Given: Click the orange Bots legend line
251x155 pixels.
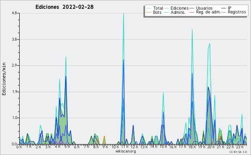Looking at the screenshot, I should click(149, 12).
